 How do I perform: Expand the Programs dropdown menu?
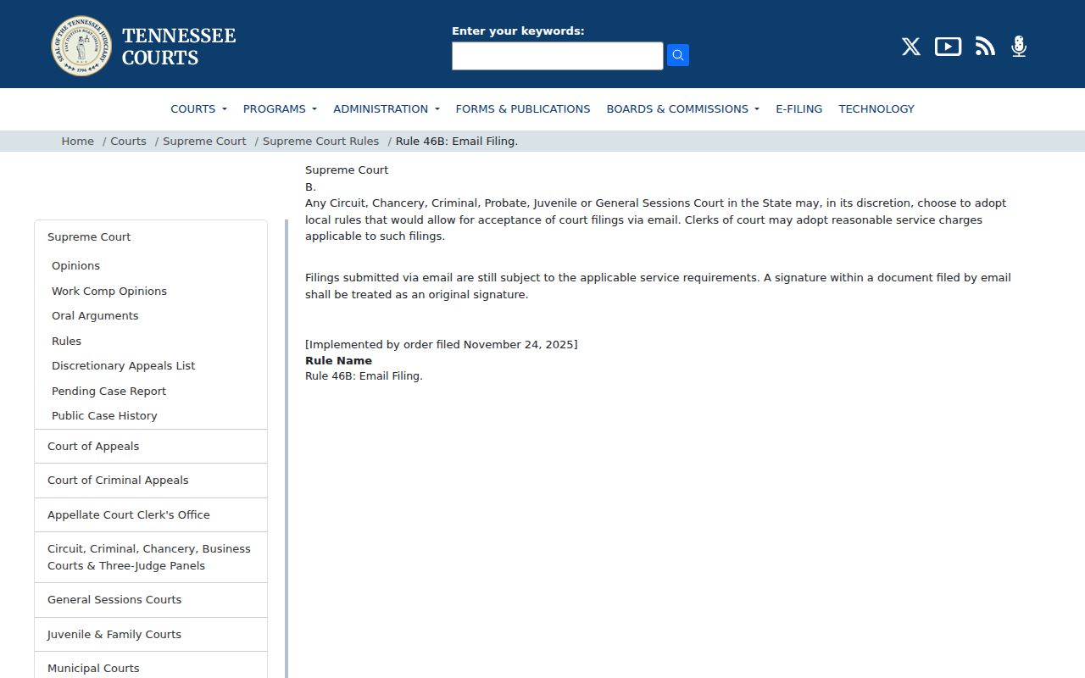point(280,108)
